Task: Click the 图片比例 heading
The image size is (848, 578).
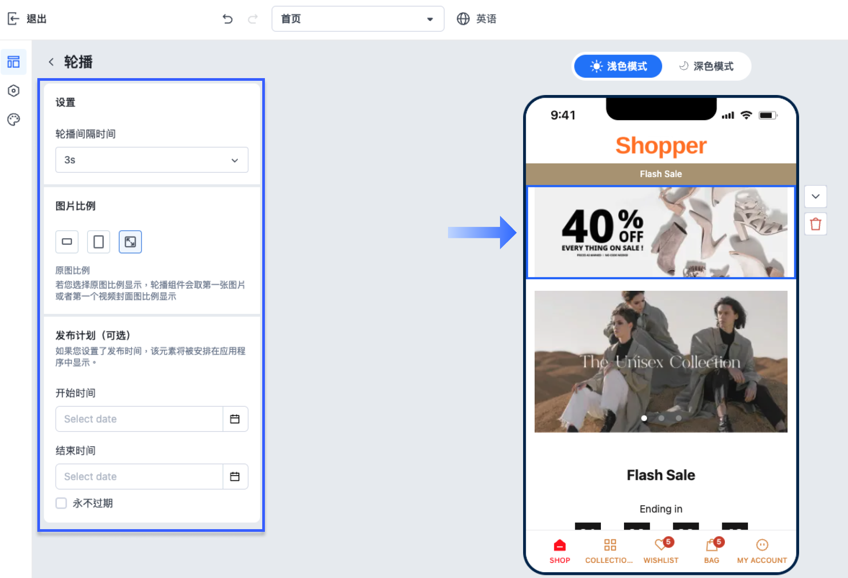Action: tap(76, 206)
